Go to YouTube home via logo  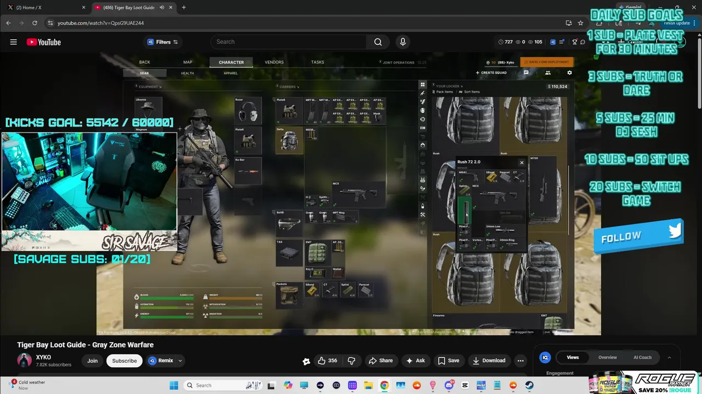pyautogui.click(x=44, y=42)
